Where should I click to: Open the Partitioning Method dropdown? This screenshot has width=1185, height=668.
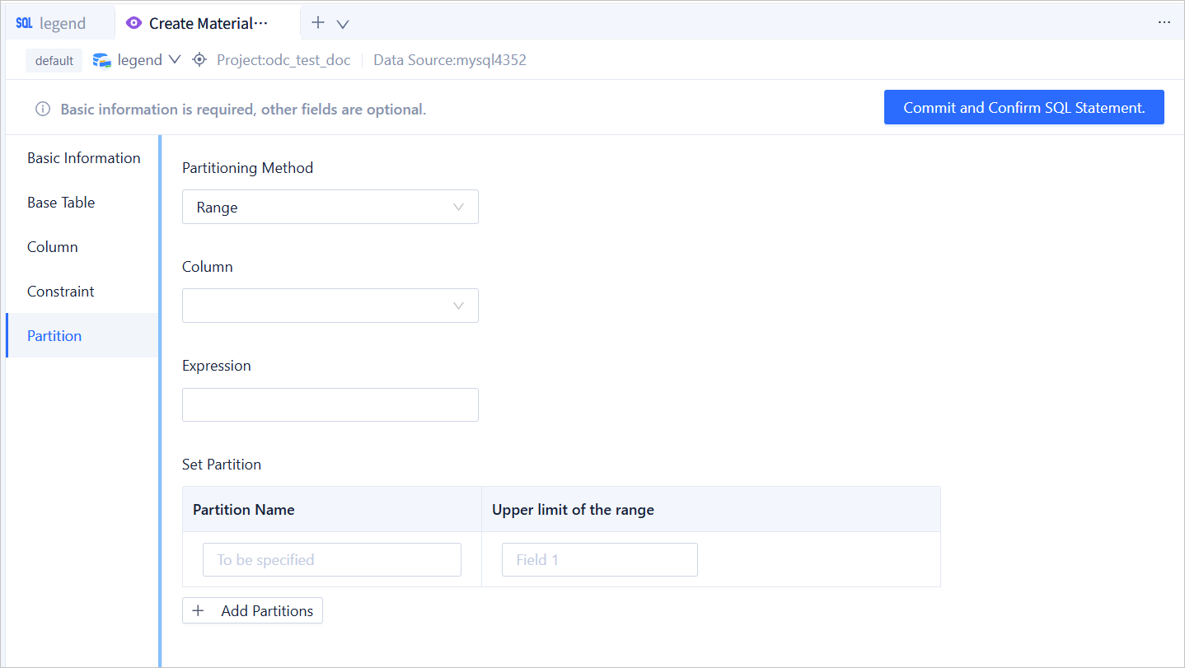[x=330, y=208]
